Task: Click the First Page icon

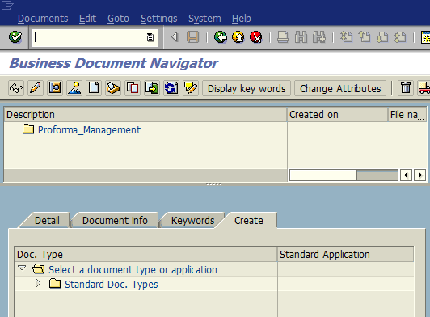Action: pos(347,37)
